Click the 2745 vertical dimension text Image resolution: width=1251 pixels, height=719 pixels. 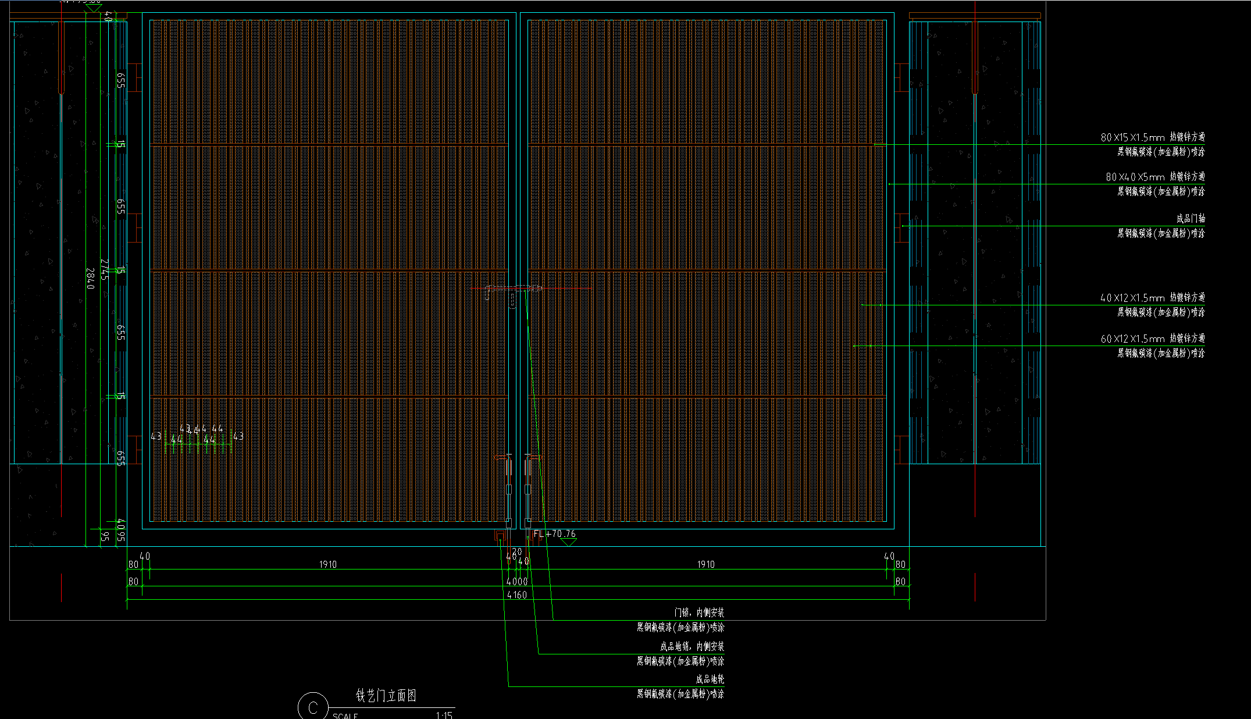tap(105, 269)
